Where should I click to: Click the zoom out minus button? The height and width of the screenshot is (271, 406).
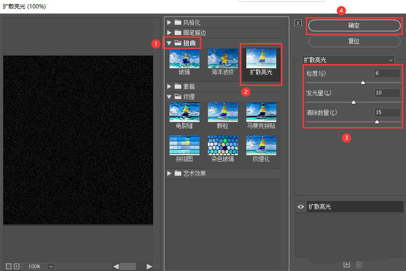(8, 266)
